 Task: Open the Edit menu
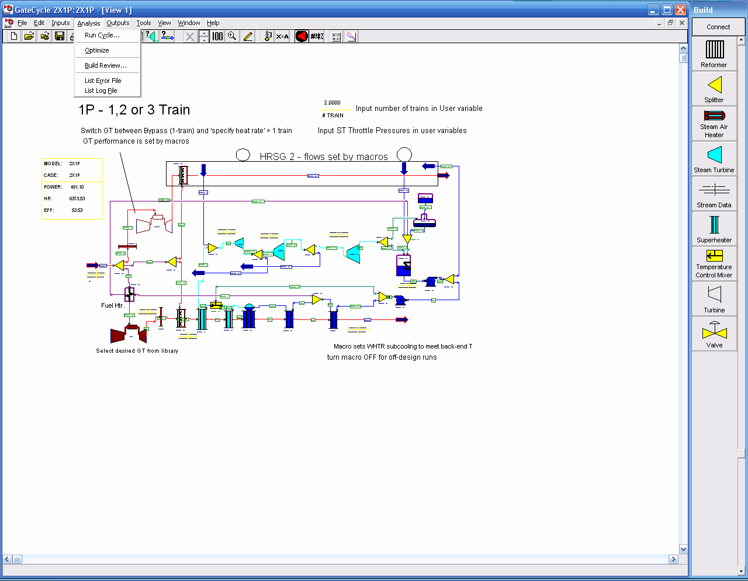pos(39,23)
